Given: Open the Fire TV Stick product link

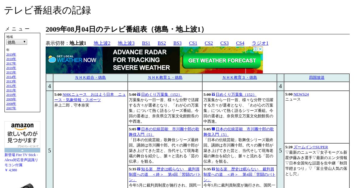Looking at the screenshot, I should pyautogui.click(x=21, y=160).
